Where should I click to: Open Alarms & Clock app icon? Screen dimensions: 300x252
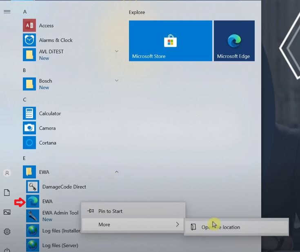pyautogui.click(x=29, y=40)
